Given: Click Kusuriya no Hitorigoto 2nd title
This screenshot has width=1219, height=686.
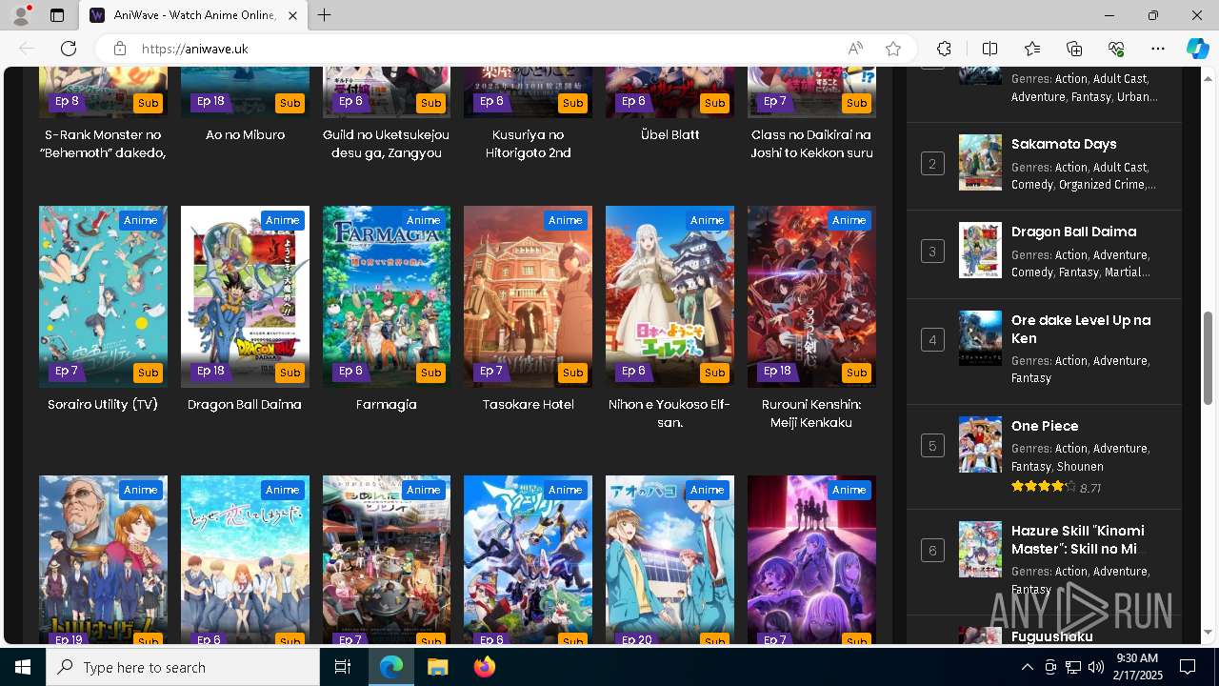Looking at the screenshot, I should tap(528, 144).
